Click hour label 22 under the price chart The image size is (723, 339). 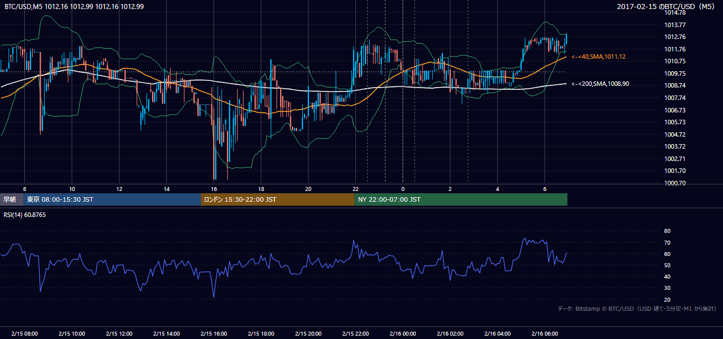point(355,189)
